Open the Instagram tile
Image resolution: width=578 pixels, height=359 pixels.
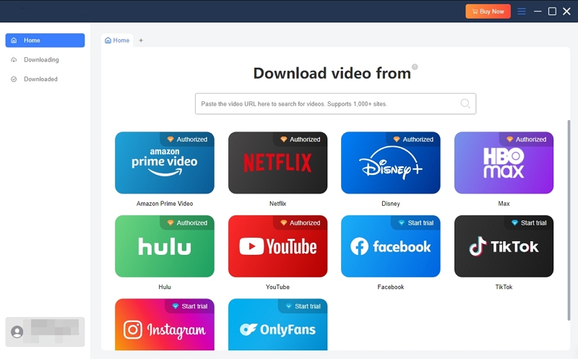click(165, 324)
